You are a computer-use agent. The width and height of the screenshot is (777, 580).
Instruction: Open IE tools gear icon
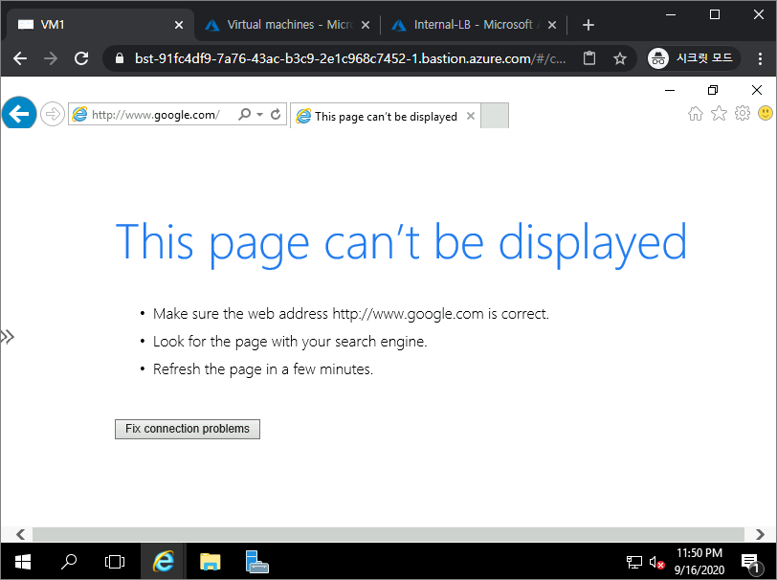pos(742,114)
